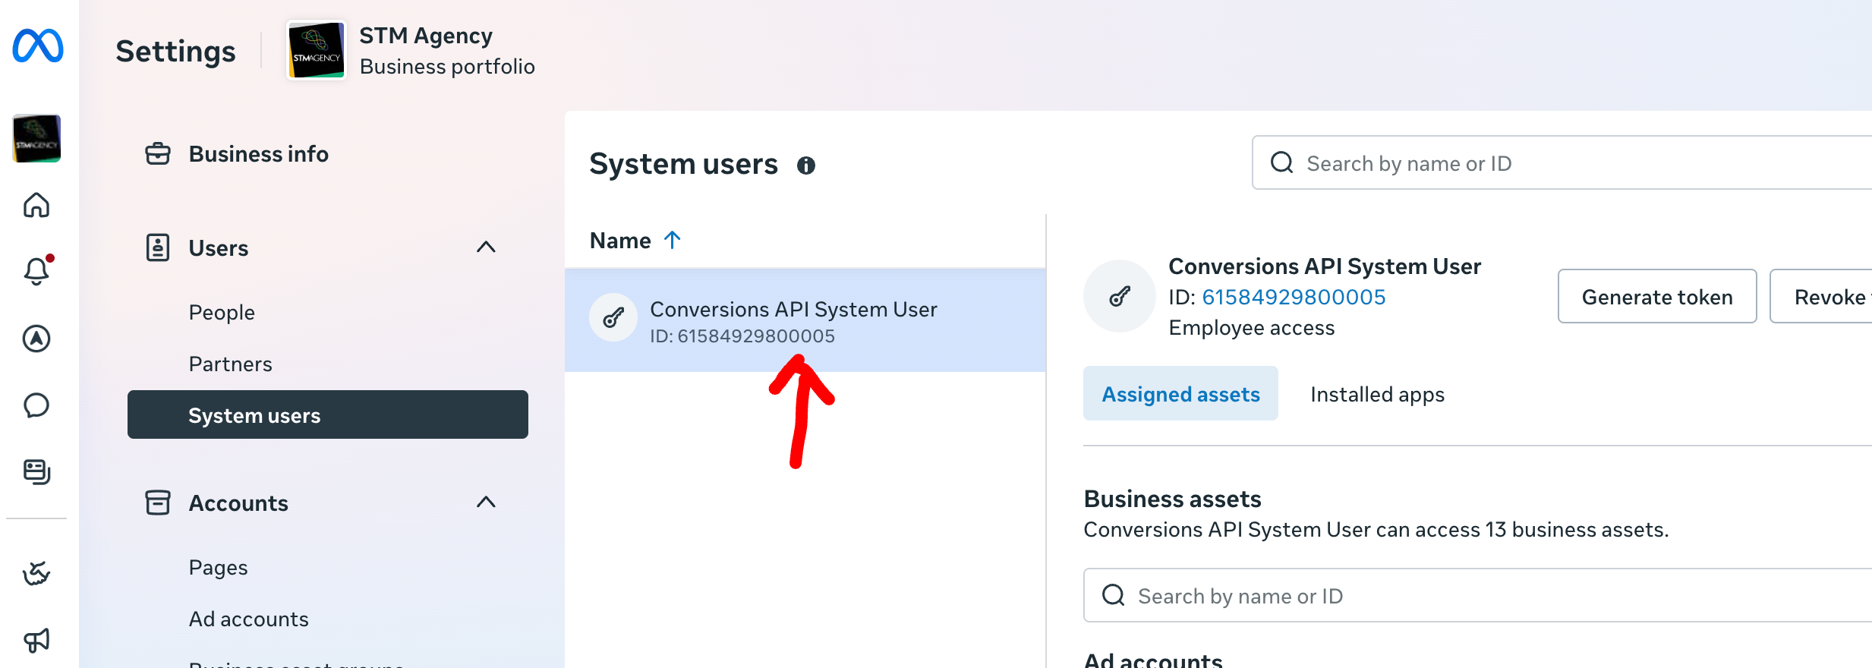This screenshot has height=668, width=1872.
Task: Click the STM Agency Business portfolio title
Action: tap(446, 51)
